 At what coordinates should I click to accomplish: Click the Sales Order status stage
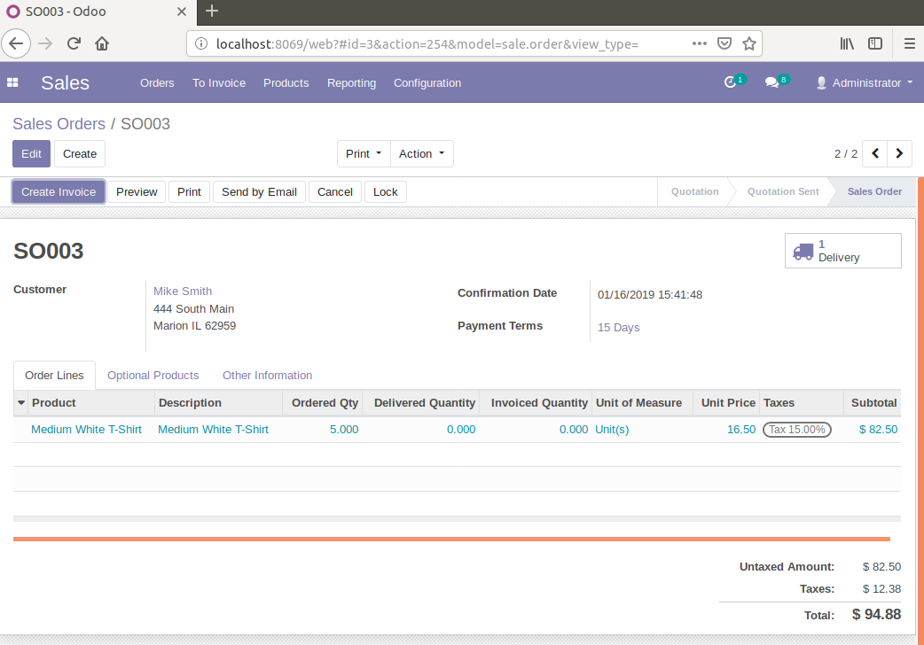pos(874,191)
